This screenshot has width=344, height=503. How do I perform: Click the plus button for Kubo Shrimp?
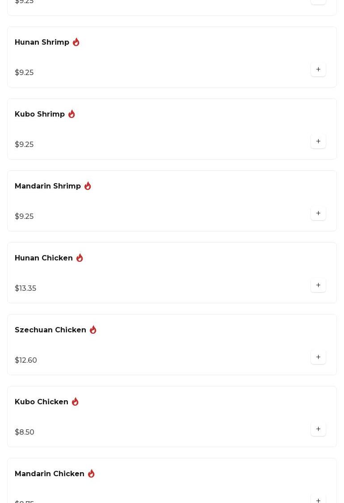(x=318, y=142)
